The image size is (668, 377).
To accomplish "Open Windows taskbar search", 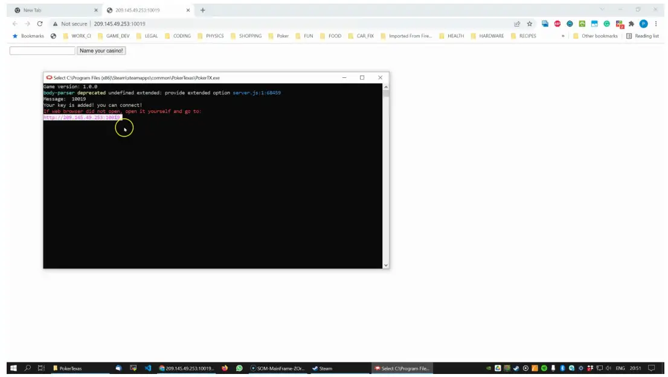I will [x=28, y=368].
